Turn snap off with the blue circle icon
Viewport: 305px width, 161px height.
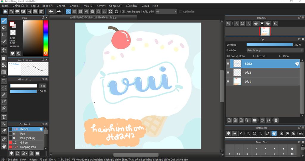[x=68, y=12]
